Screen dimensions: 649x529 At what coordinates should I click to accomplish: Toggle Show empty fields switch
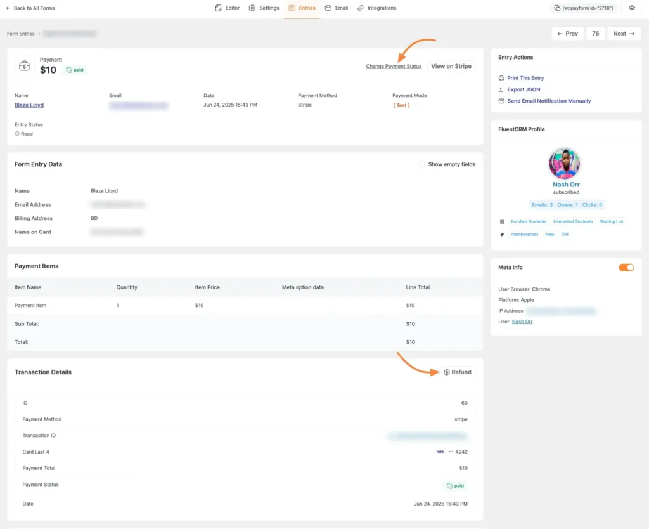(x=421, y=164)
